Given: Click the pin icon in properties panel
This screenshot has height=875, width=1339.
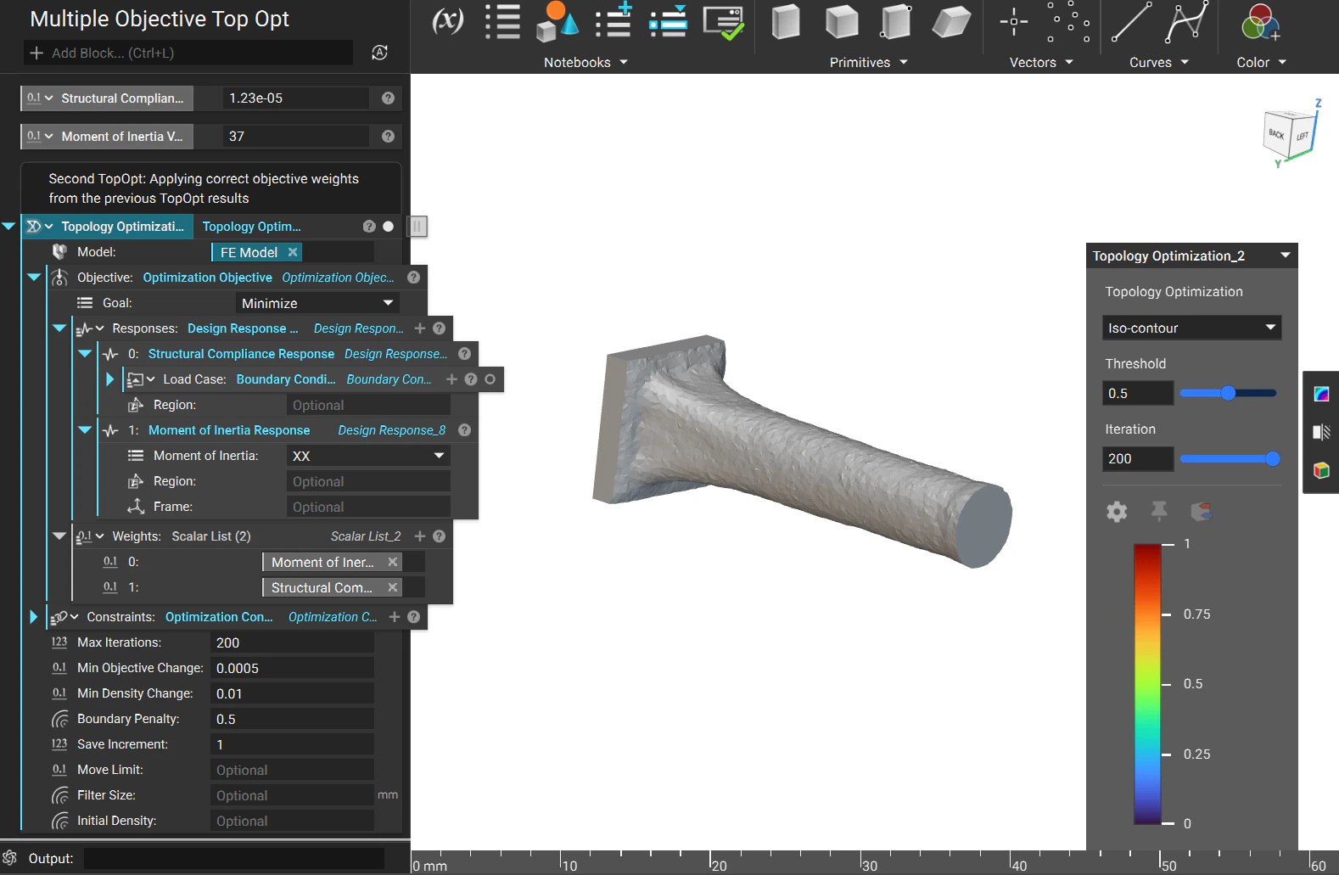Looking at the screenshot, I should 1158,511.
